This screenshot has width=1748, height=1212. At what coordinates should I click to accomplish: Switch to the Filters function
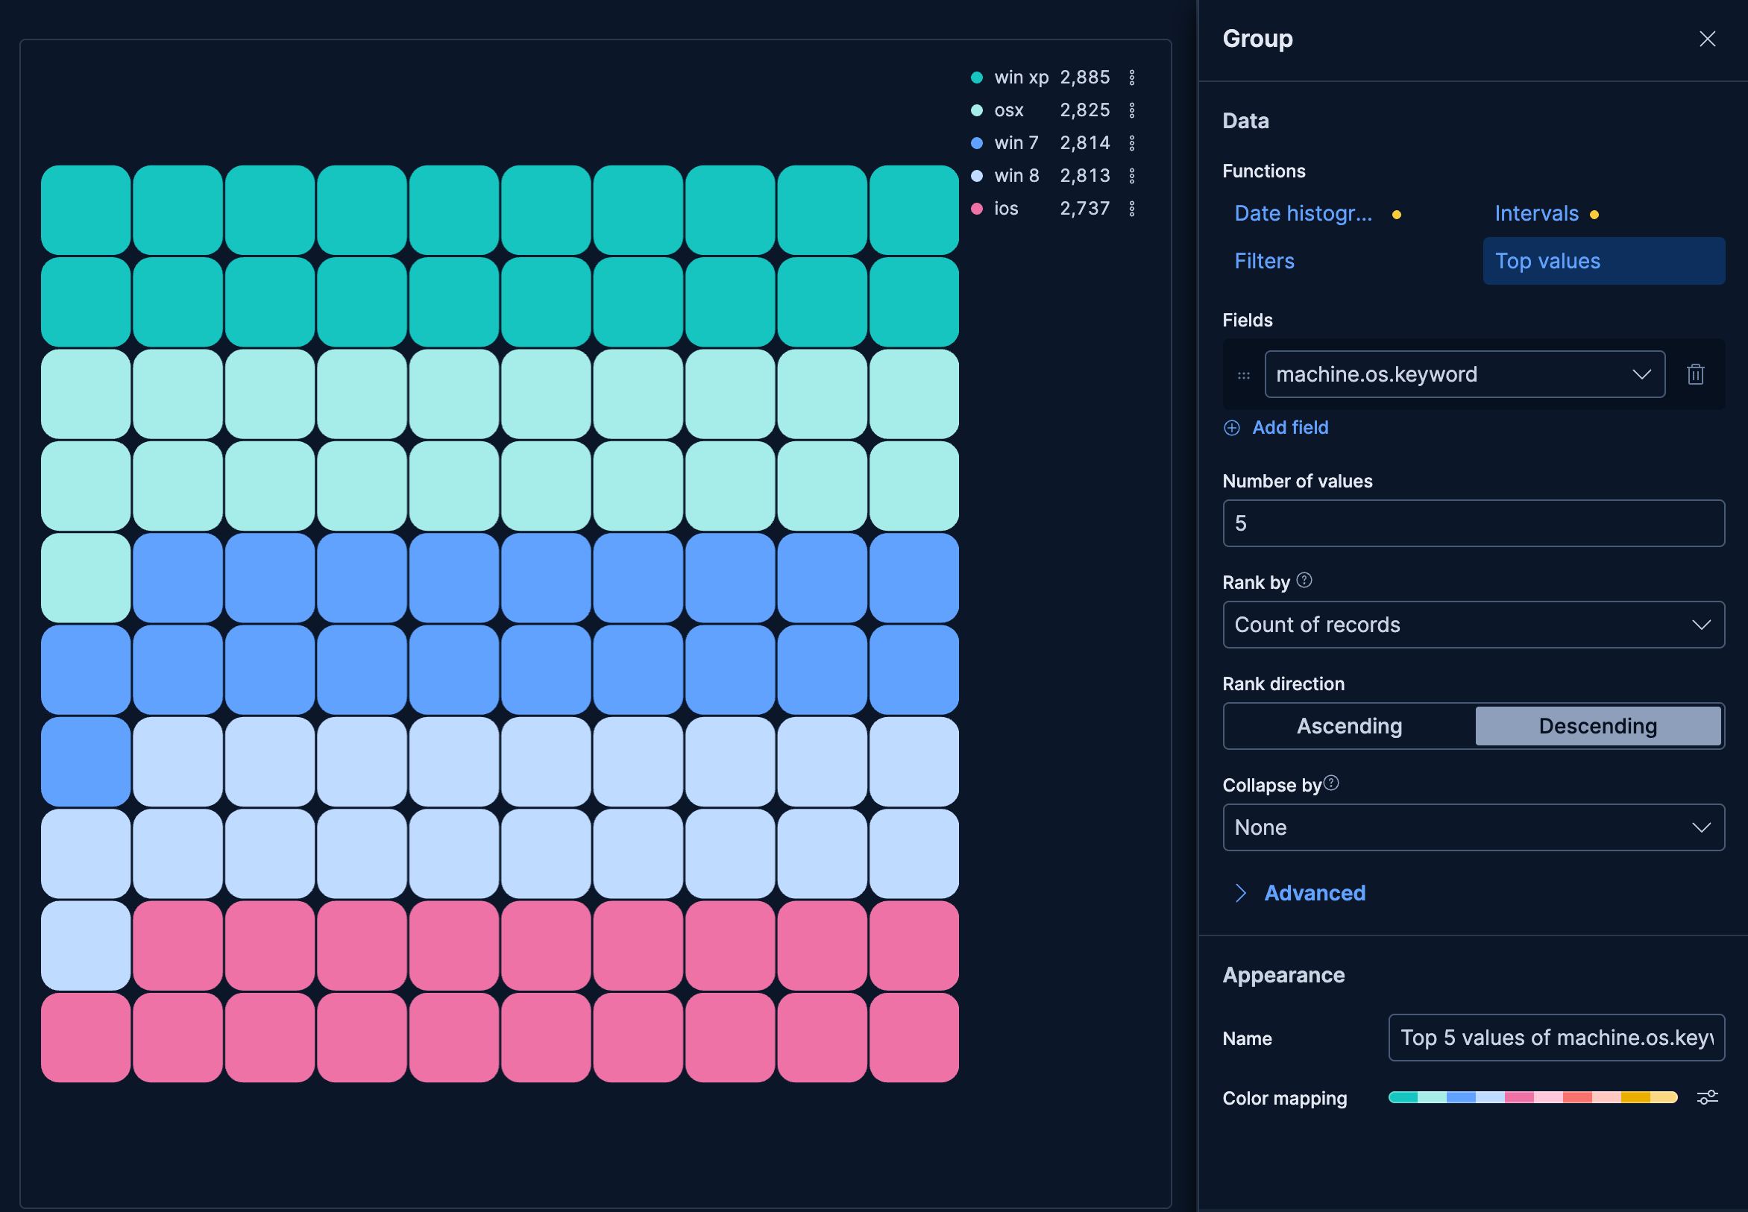point(1263,260)
